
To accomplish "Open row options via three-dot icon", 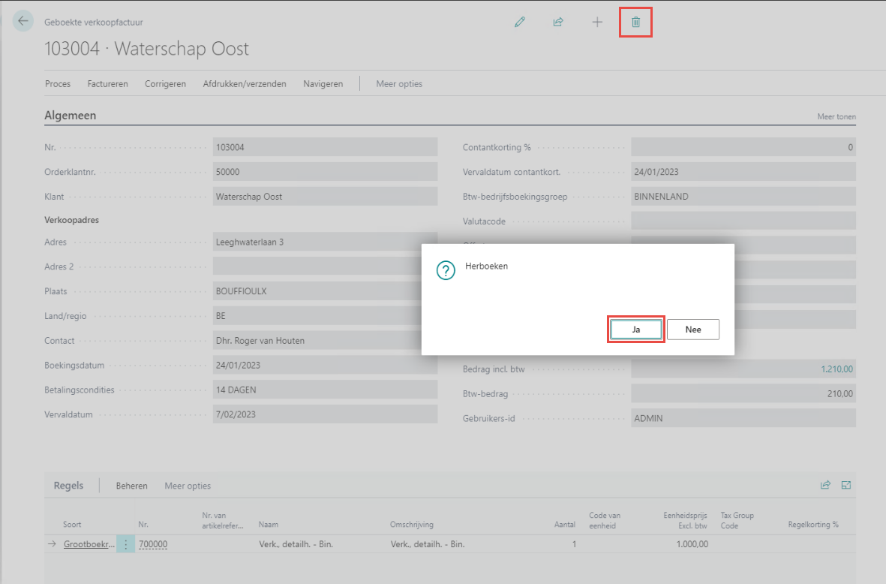I will [125, 544].
